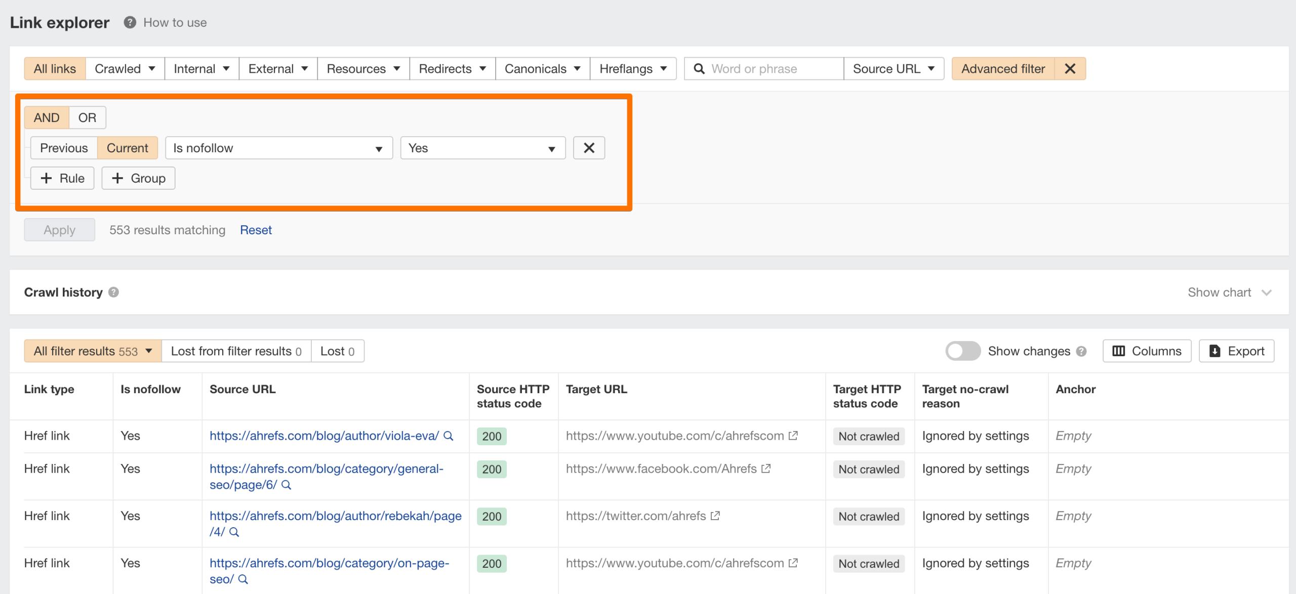Open the Yes value dropdown
This screenshot has width=1296, height=594.
pyautogui.click(x=482, y=148)
